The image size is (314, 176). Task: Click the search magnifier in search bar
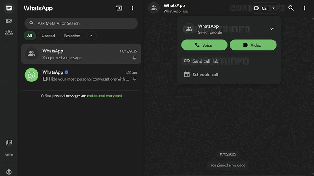tap(32, 23)
